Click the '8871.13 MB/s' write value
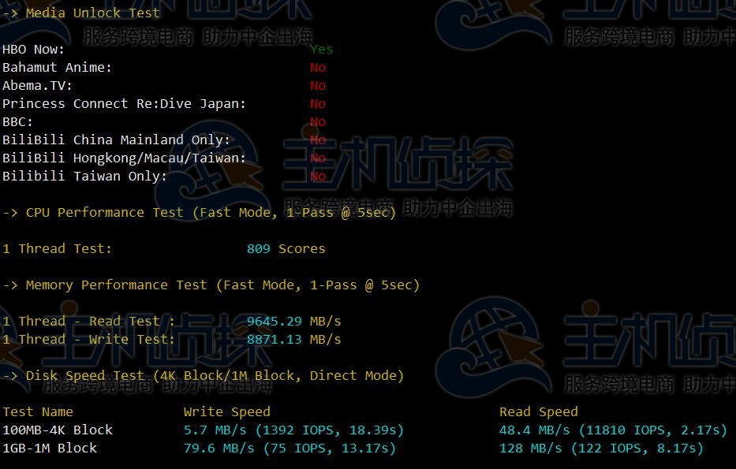 (x=293, y=340)
